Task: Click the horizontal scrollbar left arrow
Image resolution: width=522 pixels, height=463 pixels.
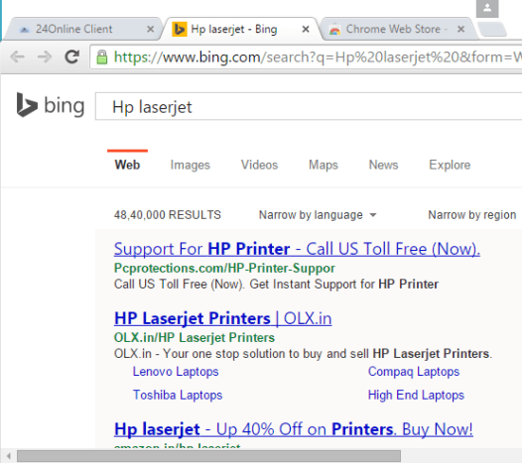Action: coord(9,456)
